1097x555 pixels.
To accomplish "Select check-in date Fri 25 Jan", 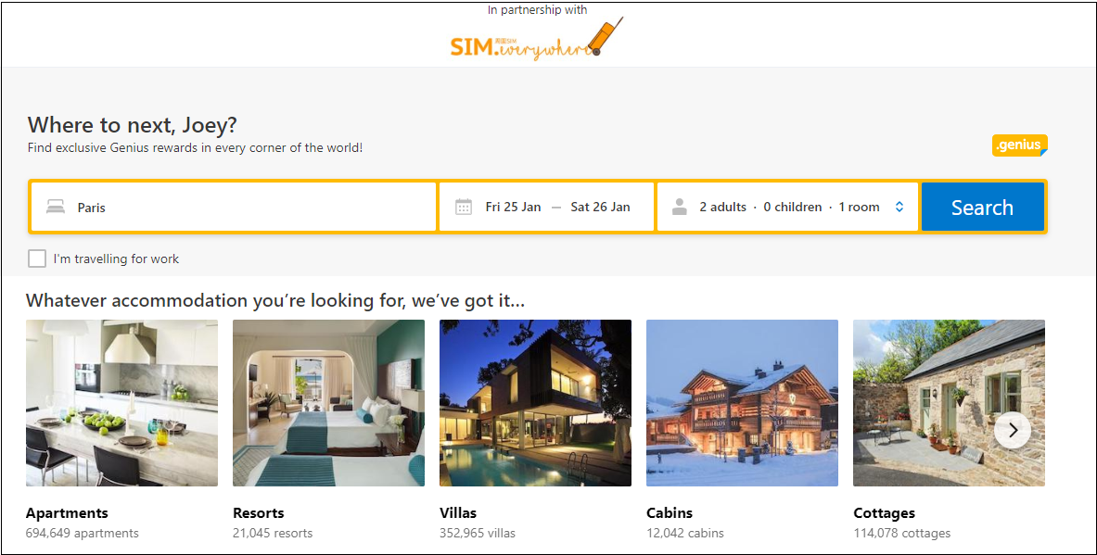I will tap(513, 207).
